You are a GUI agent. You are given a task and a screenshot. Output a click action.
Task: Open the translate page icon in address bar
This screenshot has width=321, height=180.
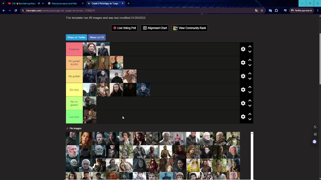coord(256,10)
